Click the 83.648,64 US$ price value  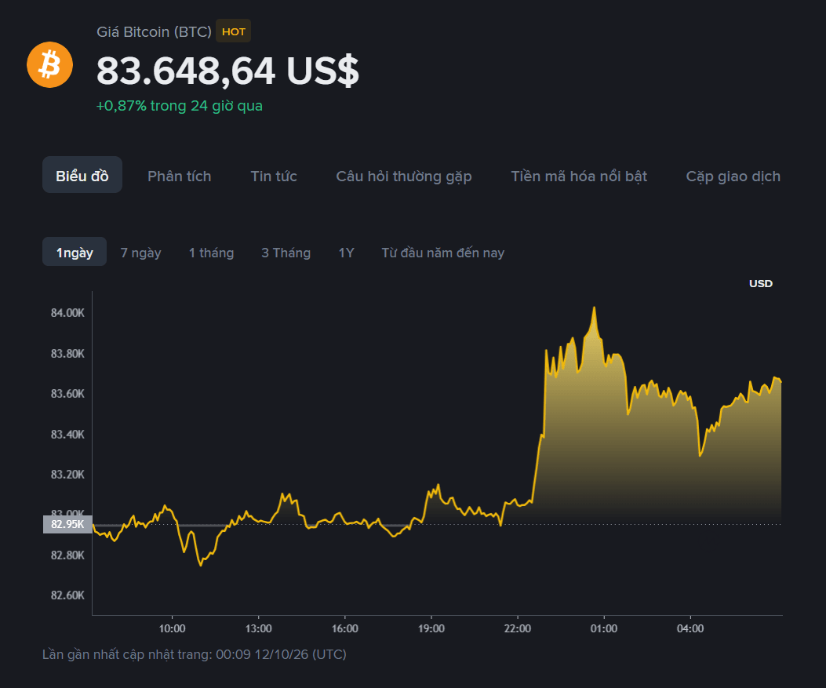coord(227,71)
